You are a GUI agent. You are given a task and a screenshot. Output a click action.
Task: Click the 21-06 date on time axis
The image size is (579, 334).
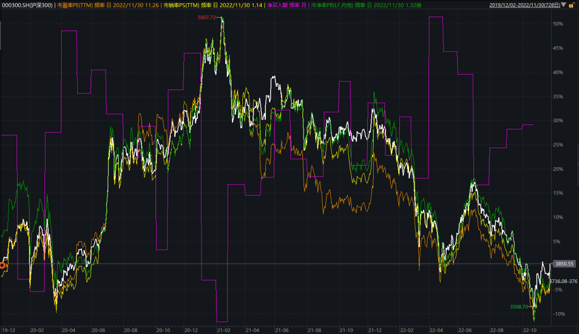(282, 330)
